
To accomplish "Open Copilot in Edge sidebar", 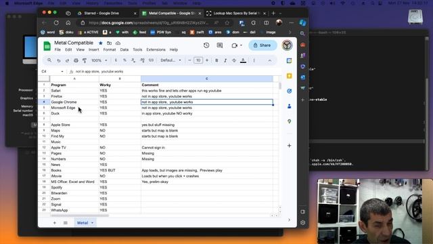I will 303,23.
